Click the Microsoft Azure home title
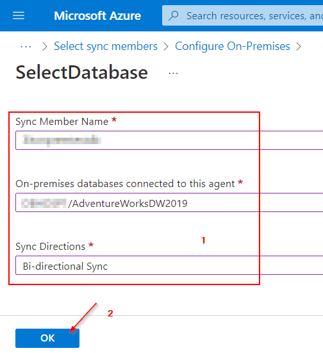This screenshot has height=353, width=323. pyautogui.click(x=97, y=16)
